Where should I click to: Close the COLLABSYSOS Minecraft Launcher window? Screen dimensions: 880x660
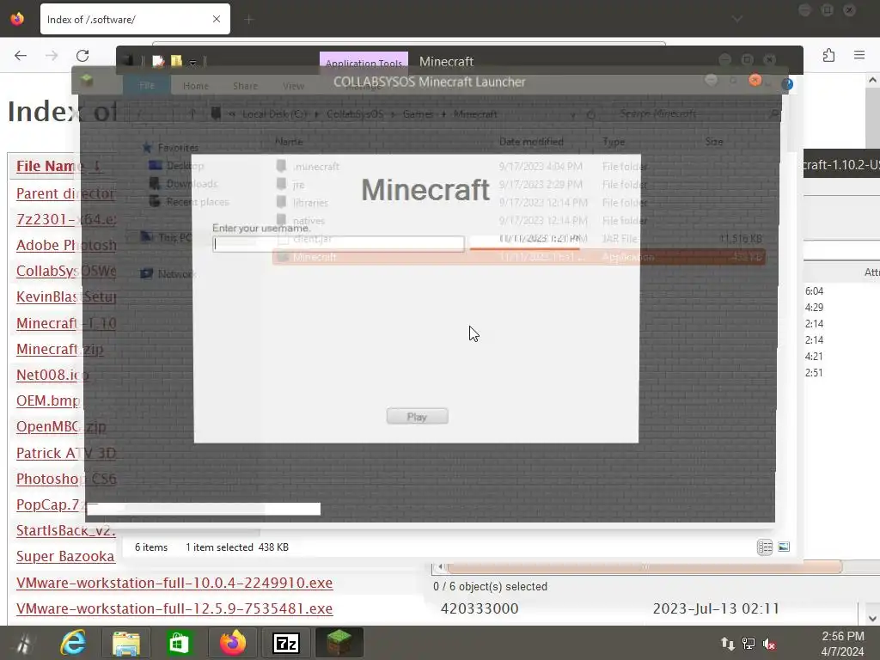[x=755, y=80]
